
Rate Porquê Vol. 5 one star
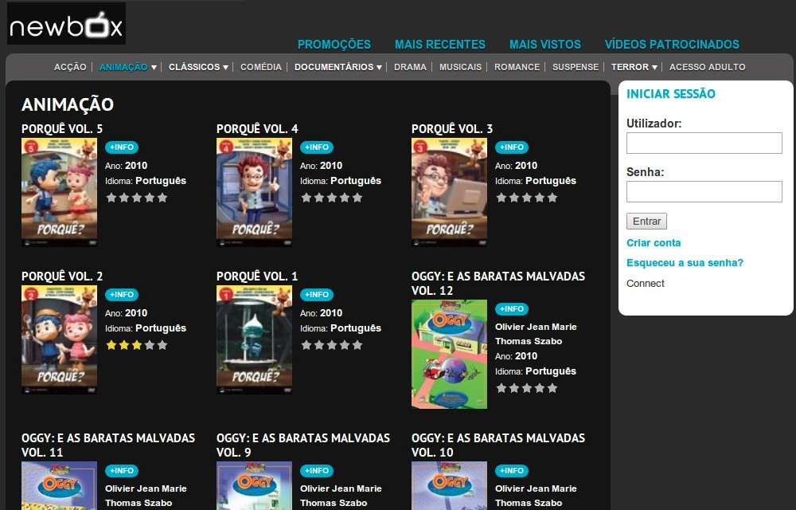click(111, 198)
